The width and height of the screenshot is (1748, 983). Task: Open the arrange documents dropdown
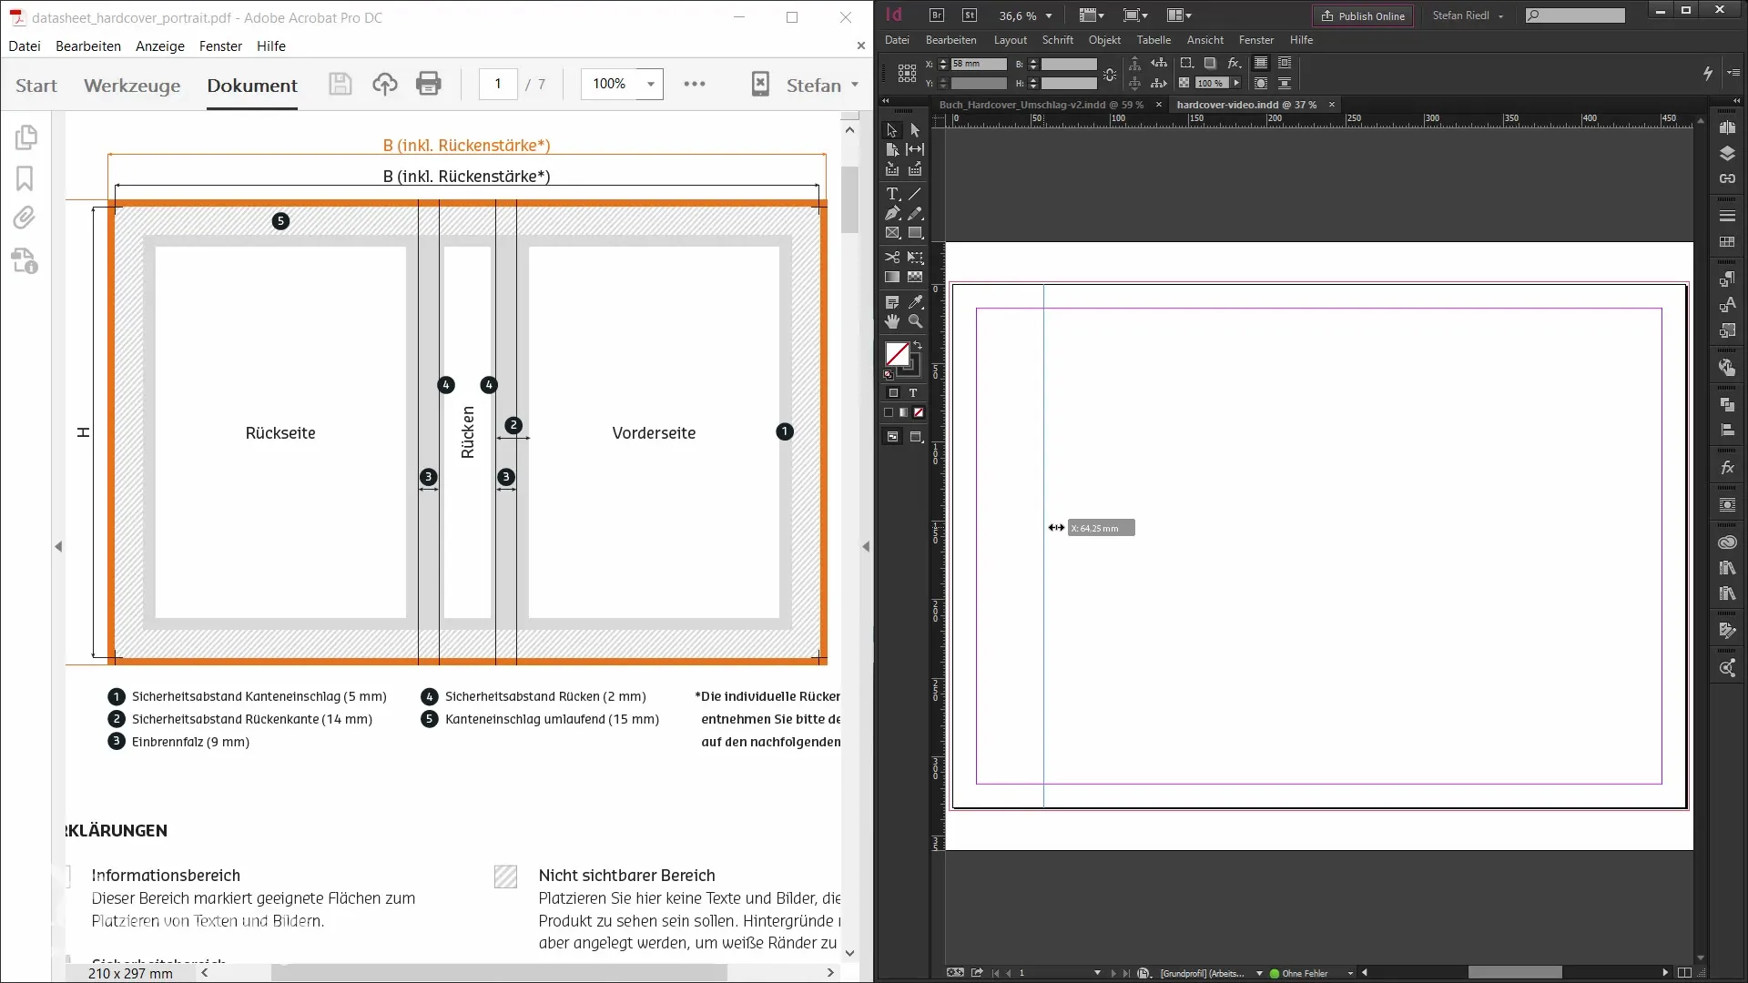tap(1179, 15)
